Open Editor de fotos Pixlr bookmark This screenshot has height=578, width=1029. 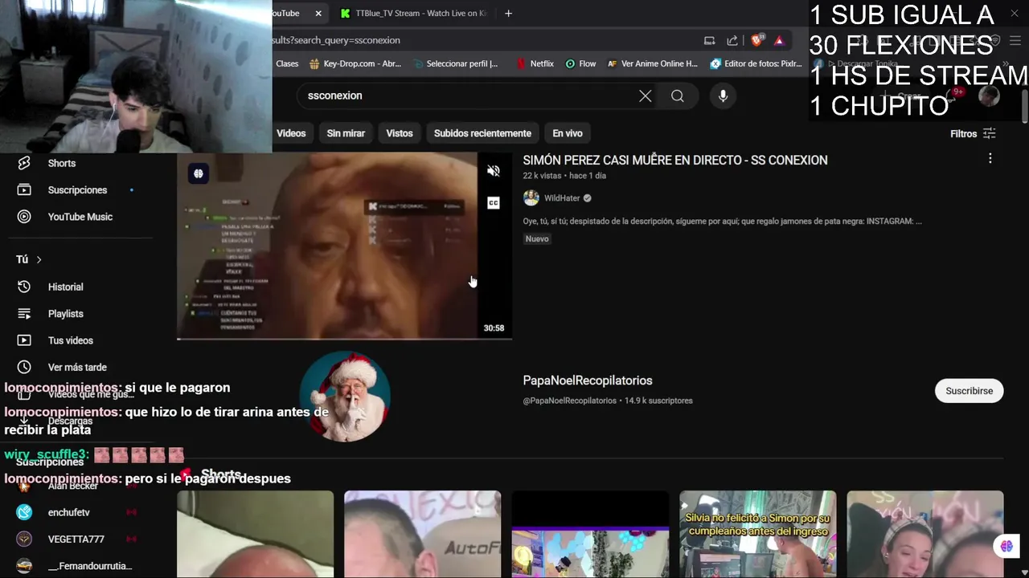pos(756,64)
